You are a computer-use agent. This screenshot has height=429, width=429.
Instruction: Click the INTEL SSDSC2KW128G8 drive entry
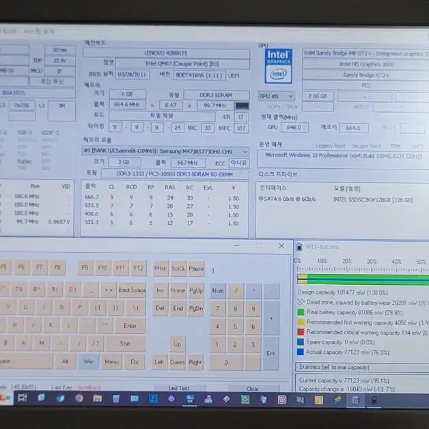click(x=373, y=199)
